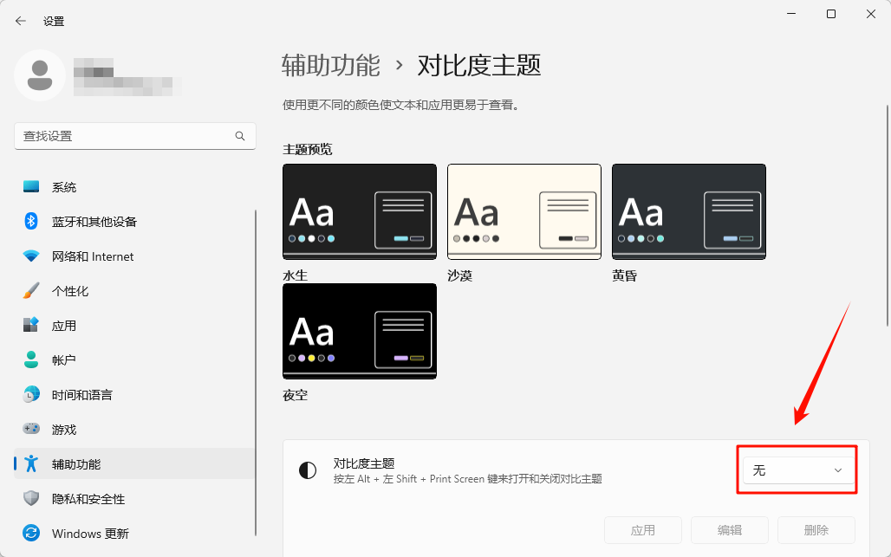Click the 编辑 button
Viewport: 891px width, 557px height.
[730, 530]
